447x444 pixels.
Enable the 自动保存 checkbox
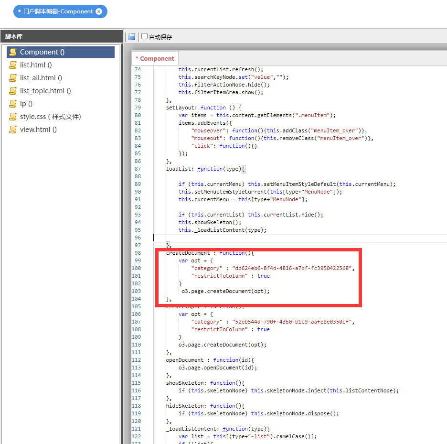pyautogui.click(x=145, y=36)
